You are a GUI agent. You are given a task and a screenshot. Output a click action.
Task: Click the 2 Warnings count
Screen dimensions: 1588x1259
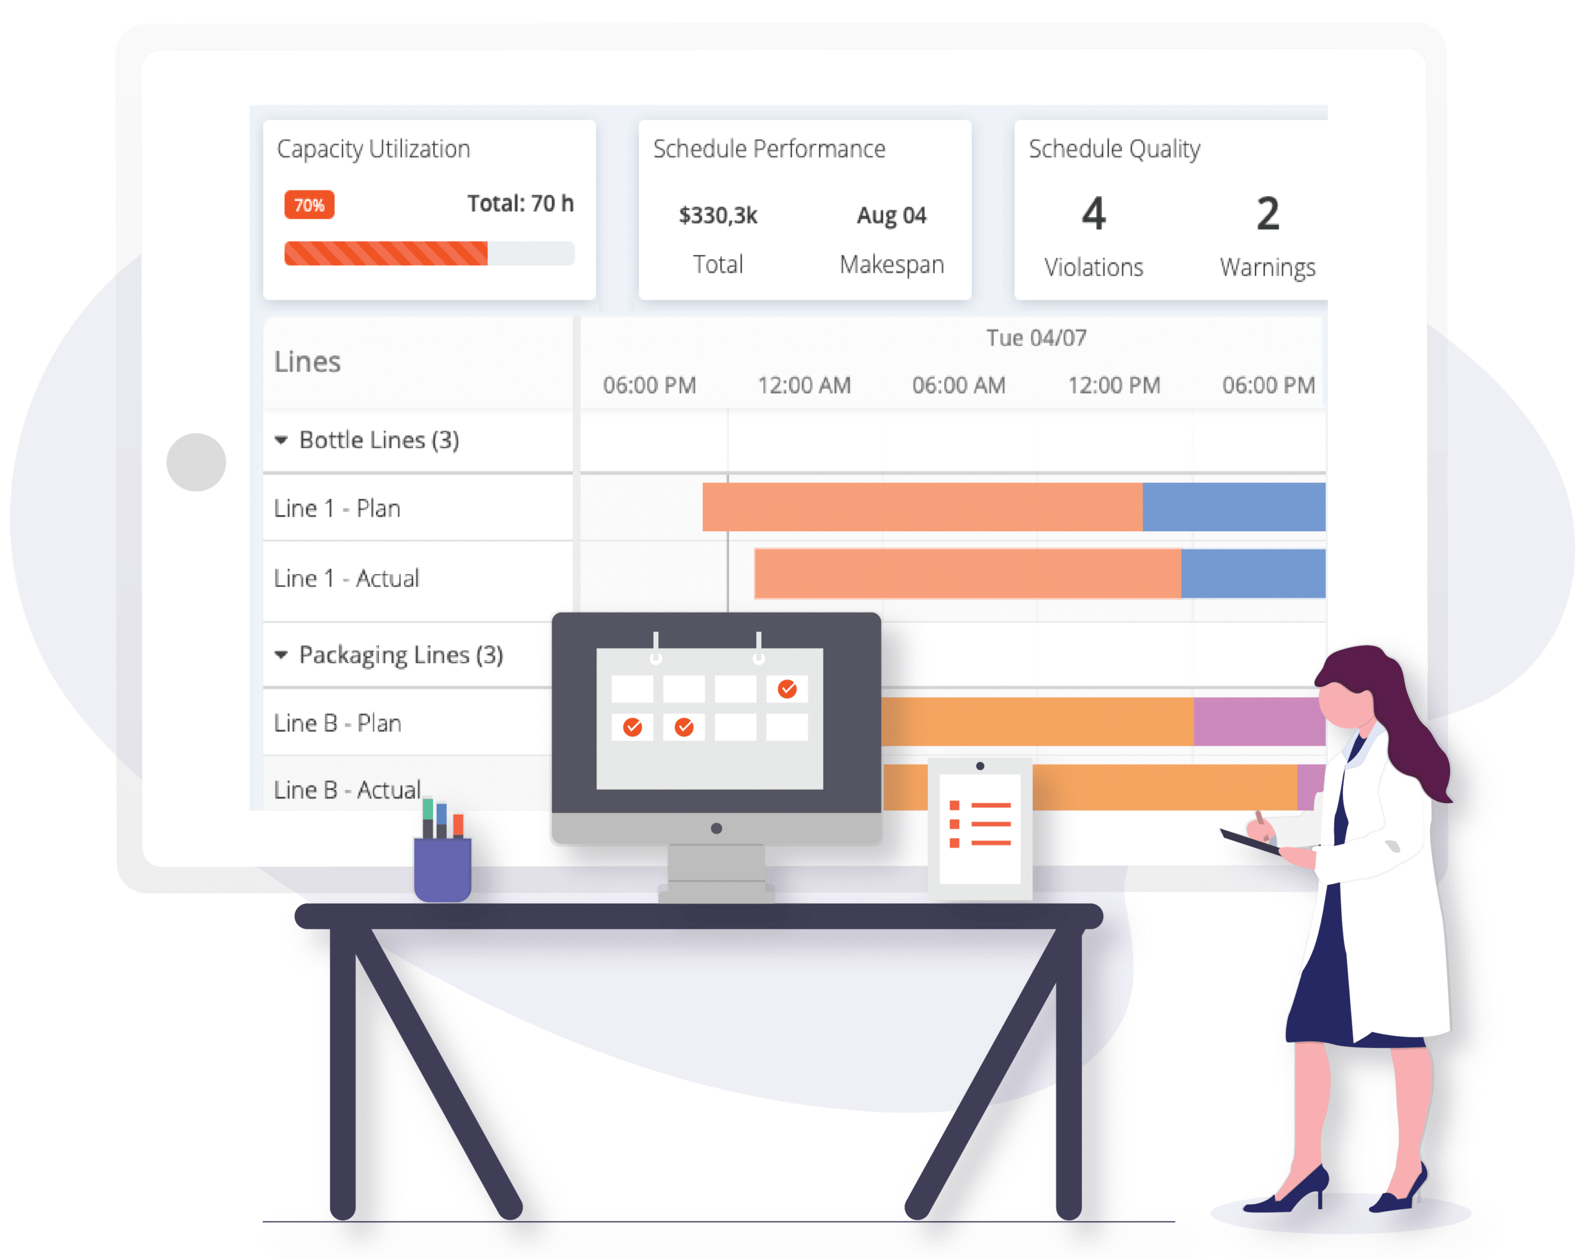point(1267,213)
